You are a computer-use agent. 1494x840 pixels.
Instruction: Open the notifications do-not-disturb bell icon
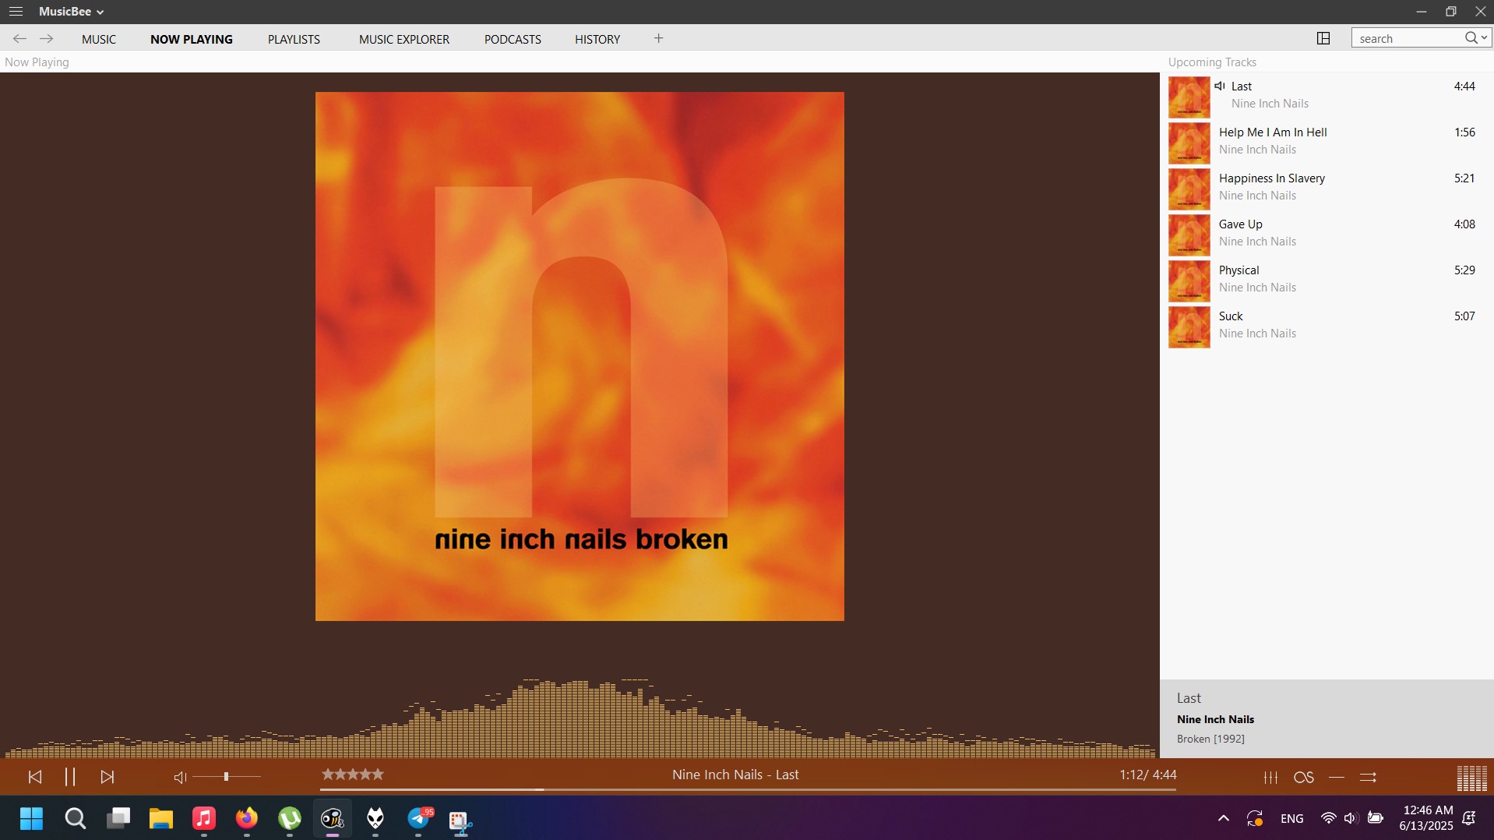coord(1469,818)
